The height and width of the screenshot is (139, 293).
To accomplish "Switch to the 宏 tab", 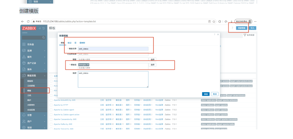I will click(75, 43).
